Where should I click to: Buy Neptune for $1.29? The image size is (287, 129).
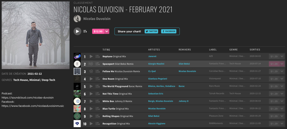coord(274,56)
